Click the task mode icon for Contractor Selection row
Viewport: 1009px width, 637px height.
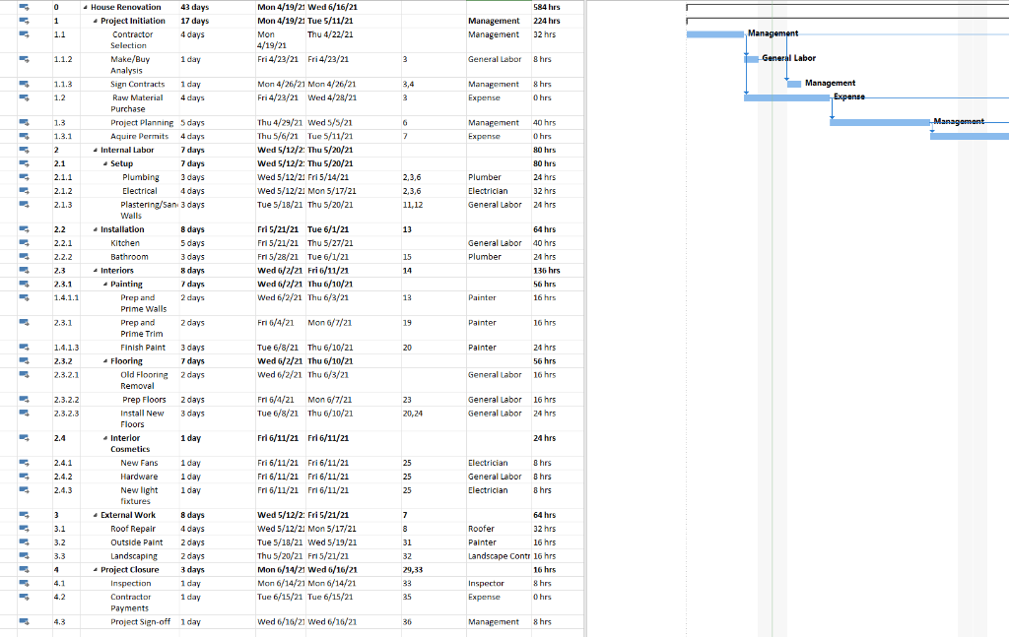[x=24, y=34]
